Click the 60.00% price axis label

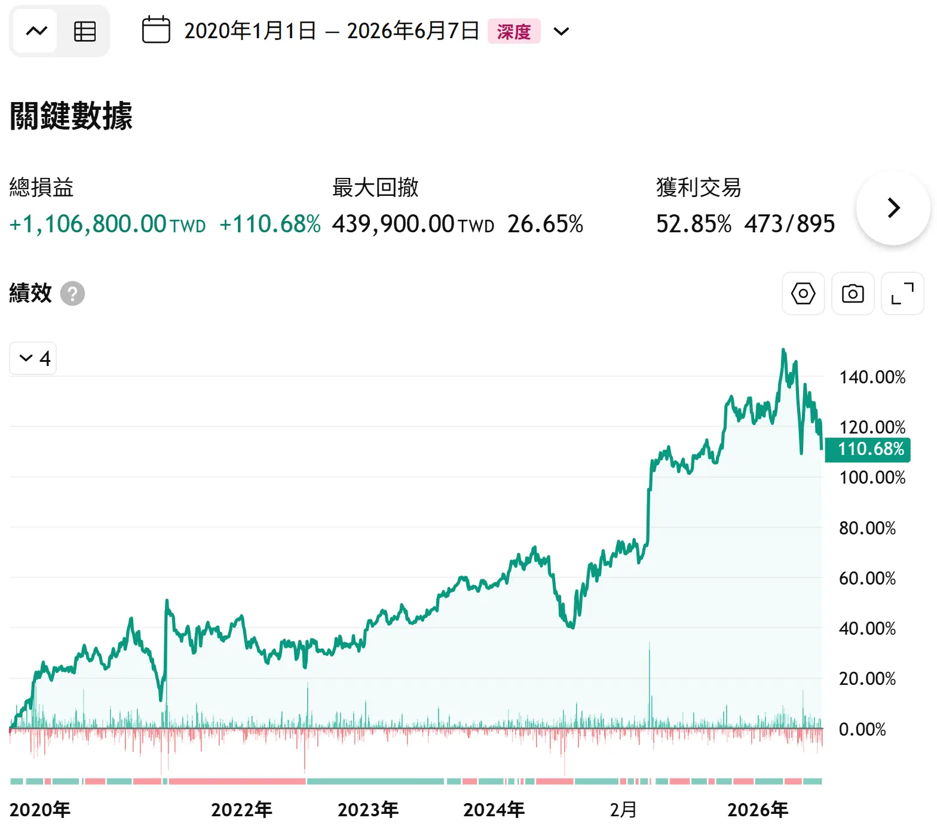[x=868, y=578]
